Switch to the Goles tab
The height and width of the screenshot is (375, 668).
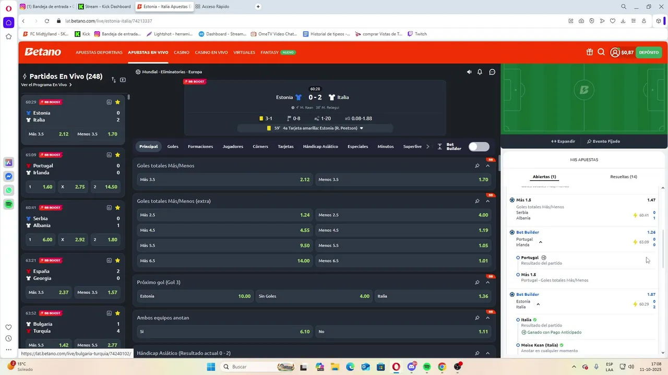tap(173, 146)
